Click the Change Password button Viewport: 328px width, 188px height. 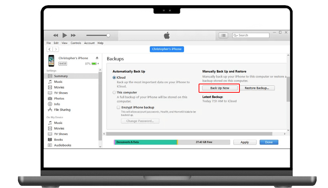[140, 121]
